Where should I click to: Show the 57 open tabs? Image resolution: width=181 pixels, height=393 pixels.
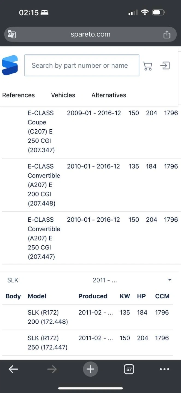(129, 369)
